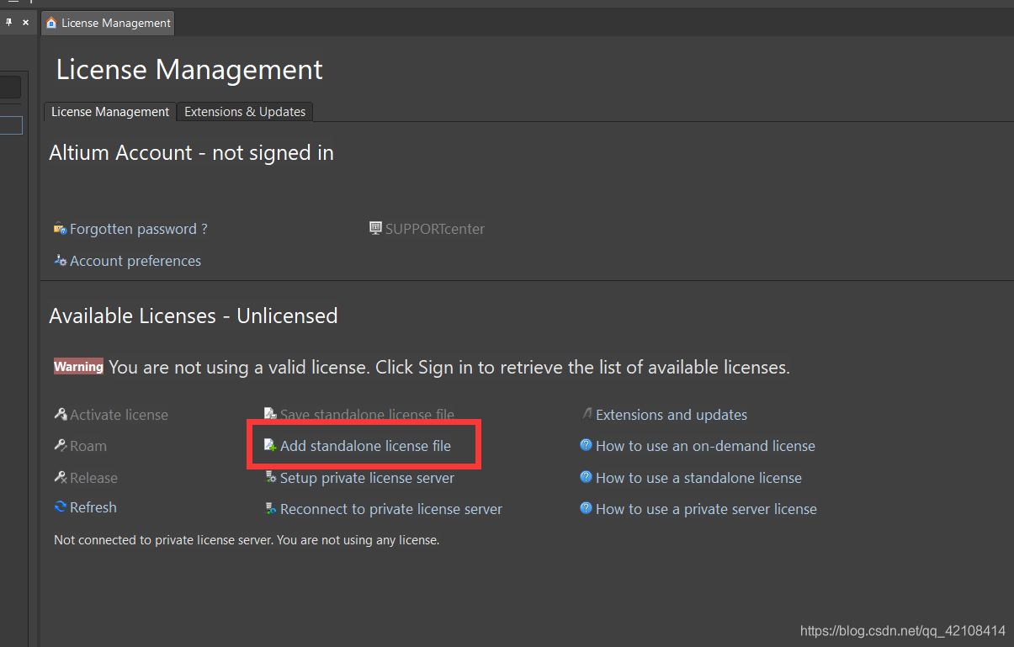The image size is (1014, 647).
Task: Click the Release option
Action: pyautogui.click(x=93, y=478)
